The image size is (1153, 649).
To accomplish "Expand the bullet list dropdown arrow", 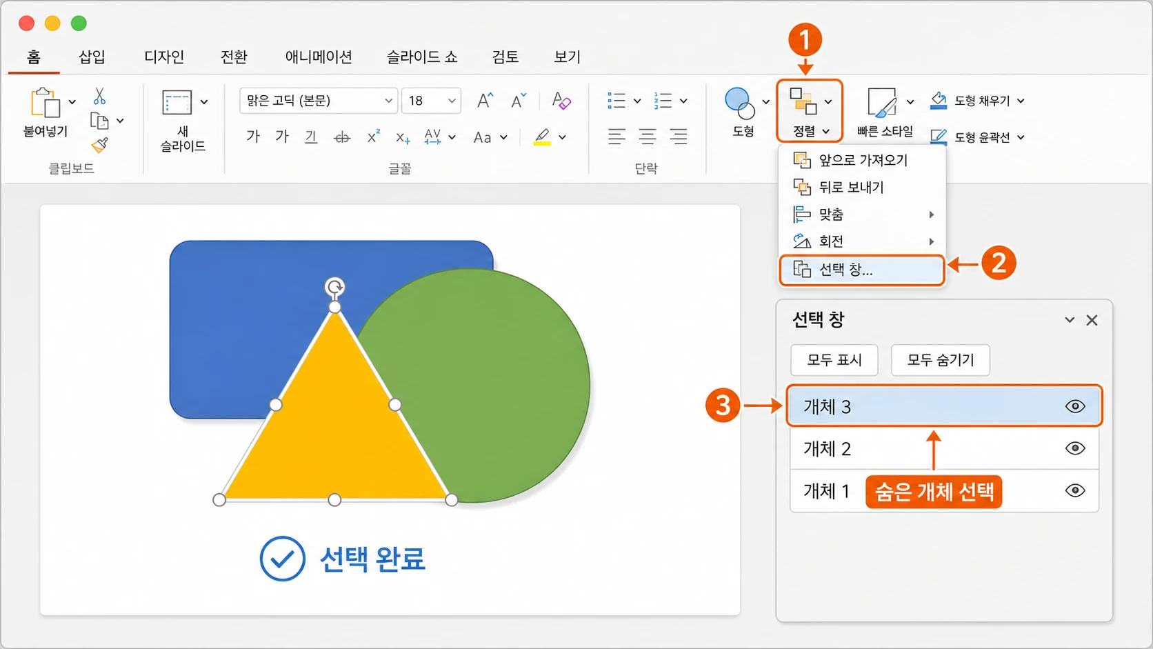I will pos(637,101).
